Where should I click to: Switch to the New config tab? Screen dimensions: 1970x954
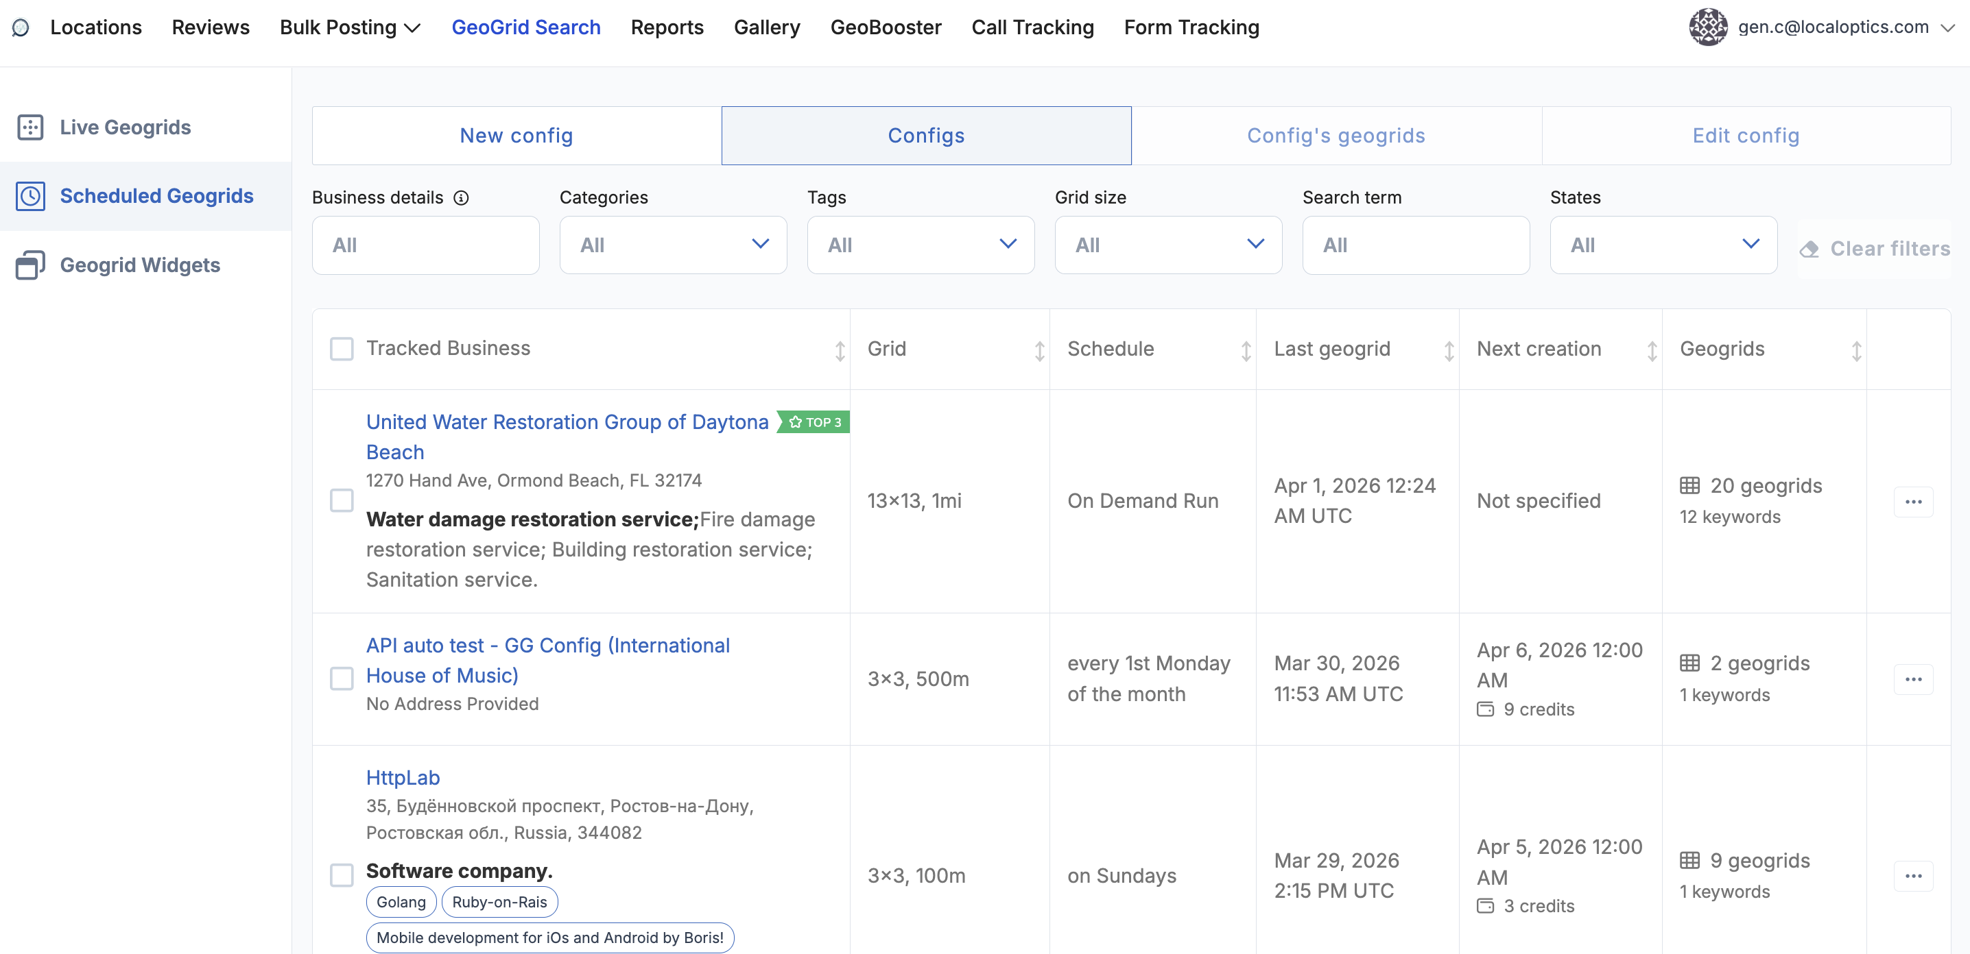tap(517, 136)
